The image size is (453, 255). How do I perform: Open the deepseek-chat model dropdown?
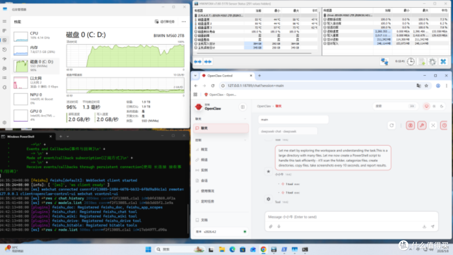point(287,131)
